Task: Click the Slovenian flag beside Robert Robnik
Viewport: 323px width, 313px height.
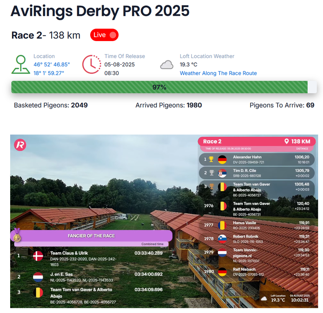Action: pyautogui.click(x=222, y=239)
